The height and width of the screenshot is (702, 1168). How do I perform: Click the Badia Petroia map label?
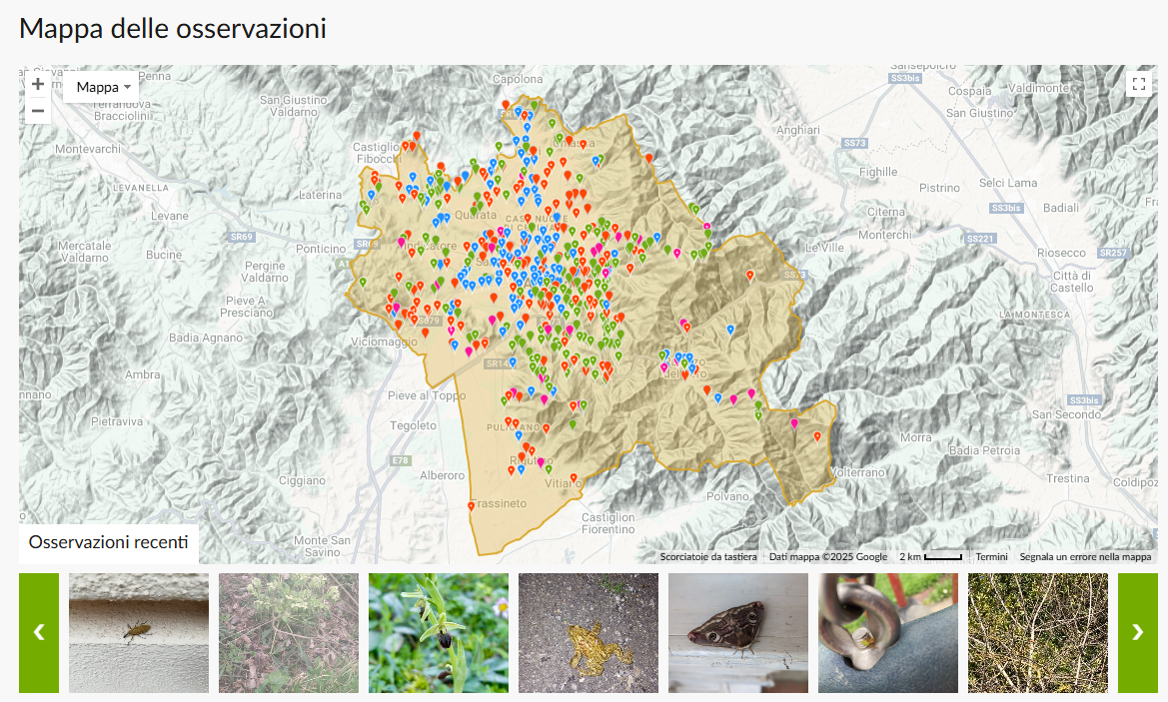(984, 450)
